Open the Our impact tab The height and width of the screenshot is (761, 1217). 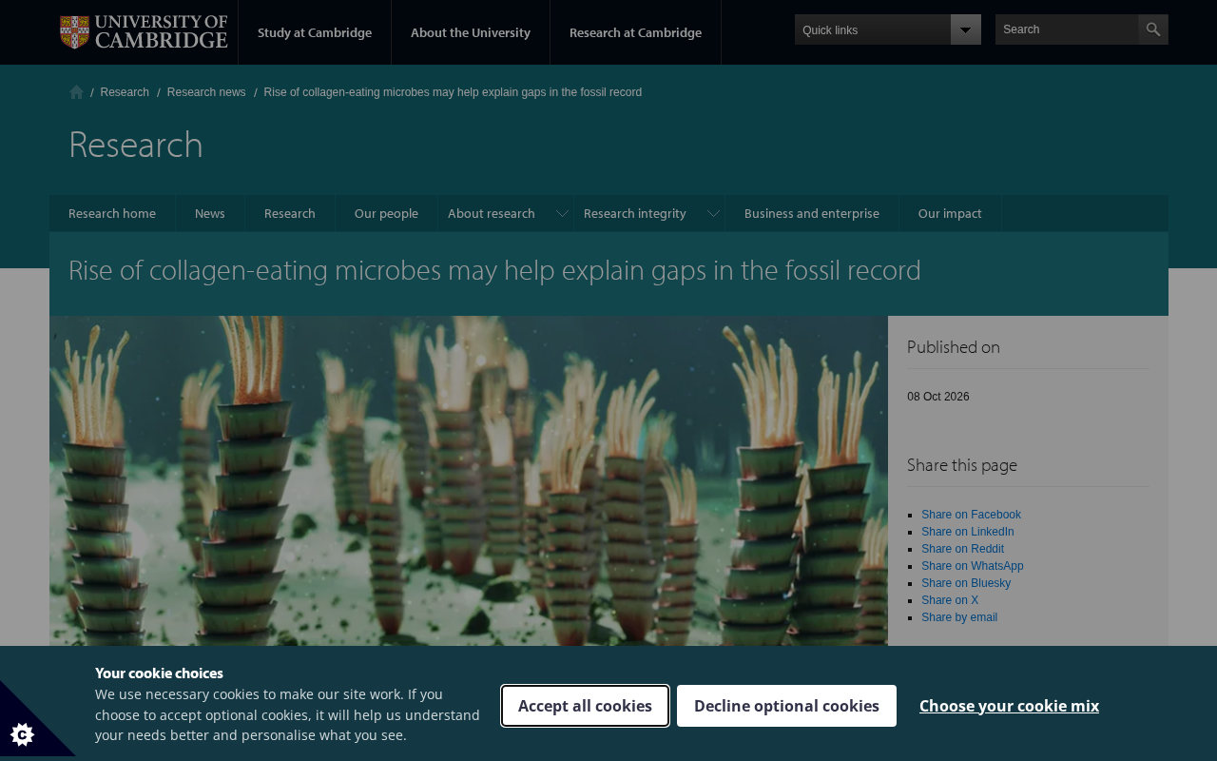(950, 214)
